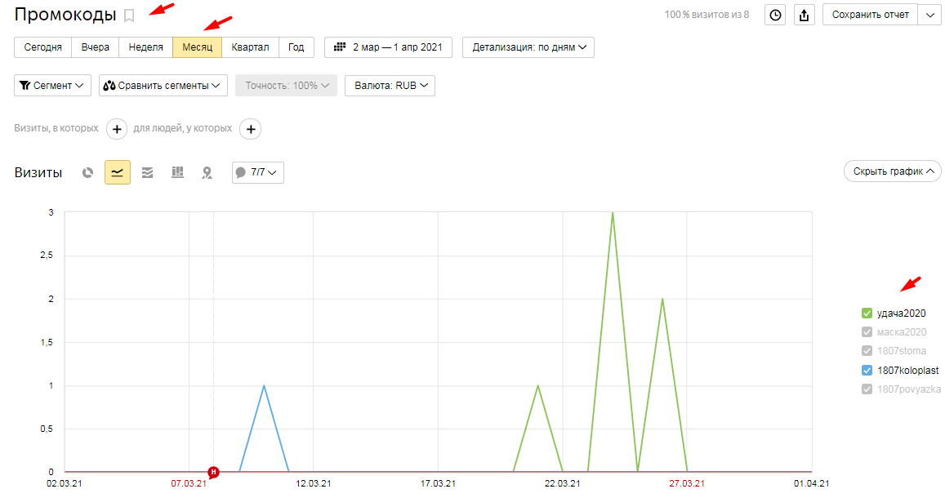Switch to stacked area chart view
The width and height of the screenshot is (945, 498).
[x=147, y=172]
